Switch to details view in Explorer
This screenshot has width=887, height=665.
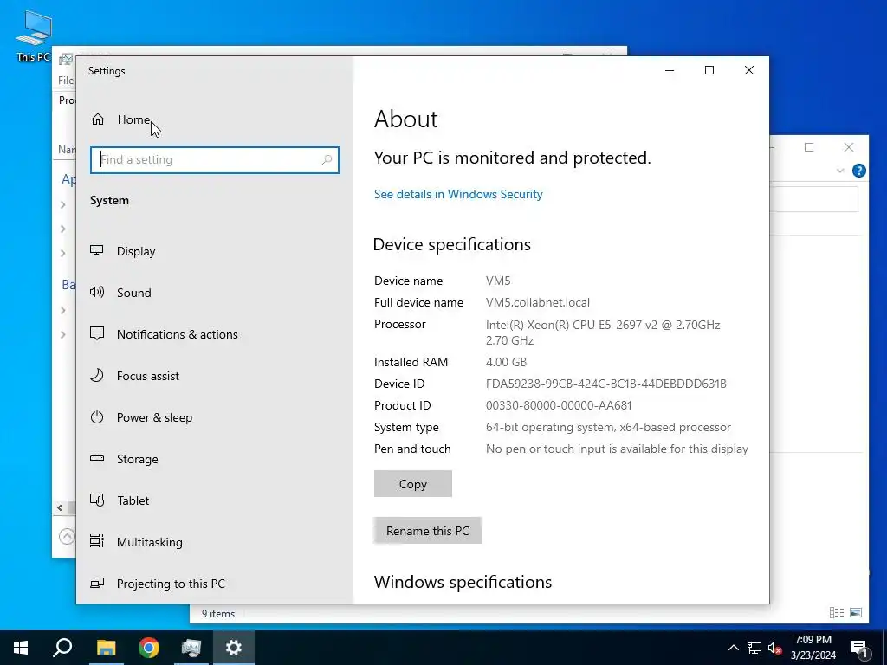[x=837, y=612]
